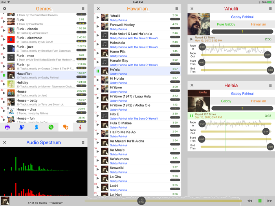
Task: Adjust the End Trim knob for He'eia
Action: (270, 147)
